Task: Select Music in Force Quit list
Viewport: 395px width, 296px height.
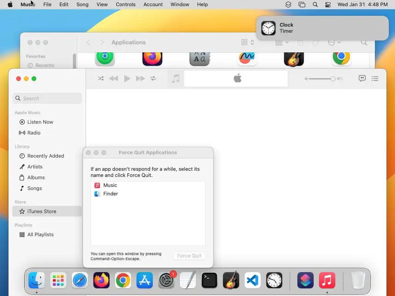Action: 148,185
